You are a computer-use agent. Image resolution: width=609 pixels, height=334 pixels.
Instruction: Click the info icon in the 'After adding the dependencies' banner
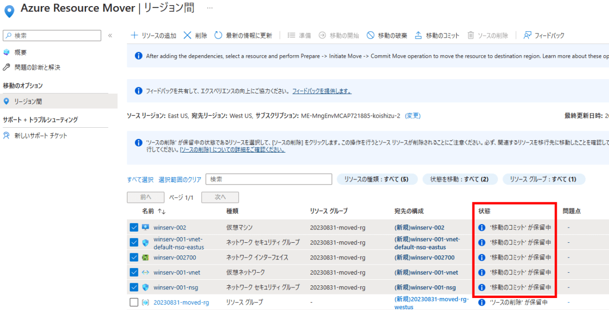point(139,56)
